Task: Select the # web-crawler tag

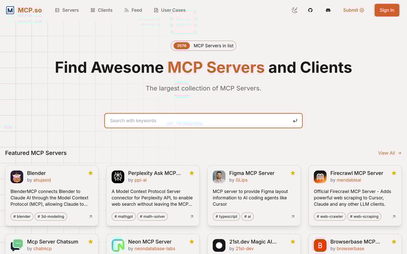Action: [329, 216]
